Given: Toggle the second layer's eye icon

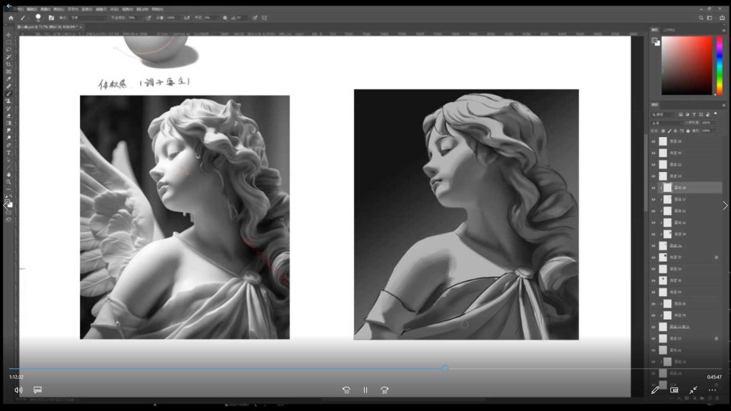Looking at the screenshot, I should click(x=653, y=153).
